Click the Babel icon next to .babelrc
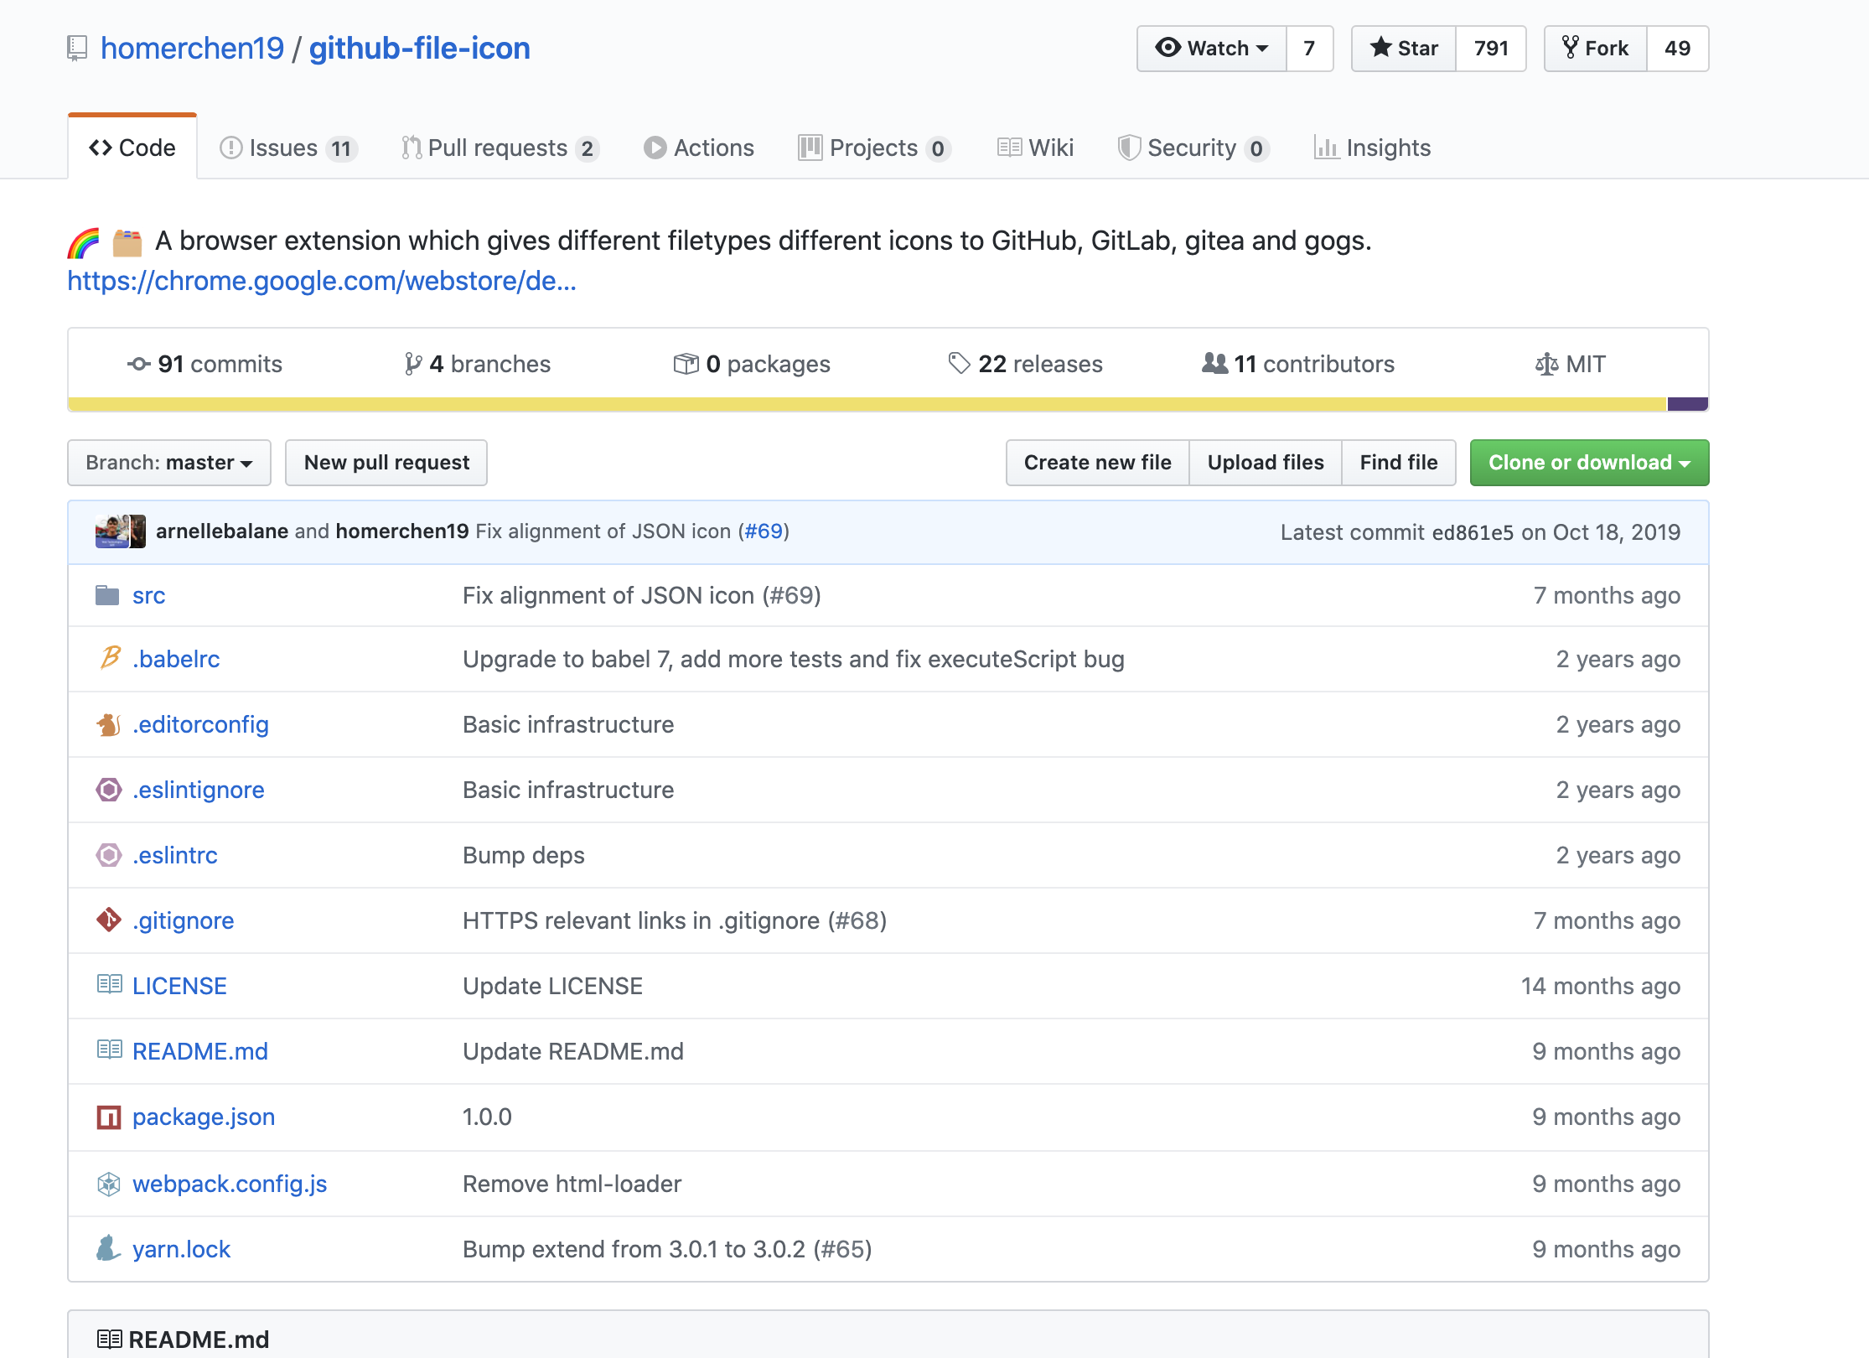The width and height of the screenshot is (1869, 1358). pos(109,659)
